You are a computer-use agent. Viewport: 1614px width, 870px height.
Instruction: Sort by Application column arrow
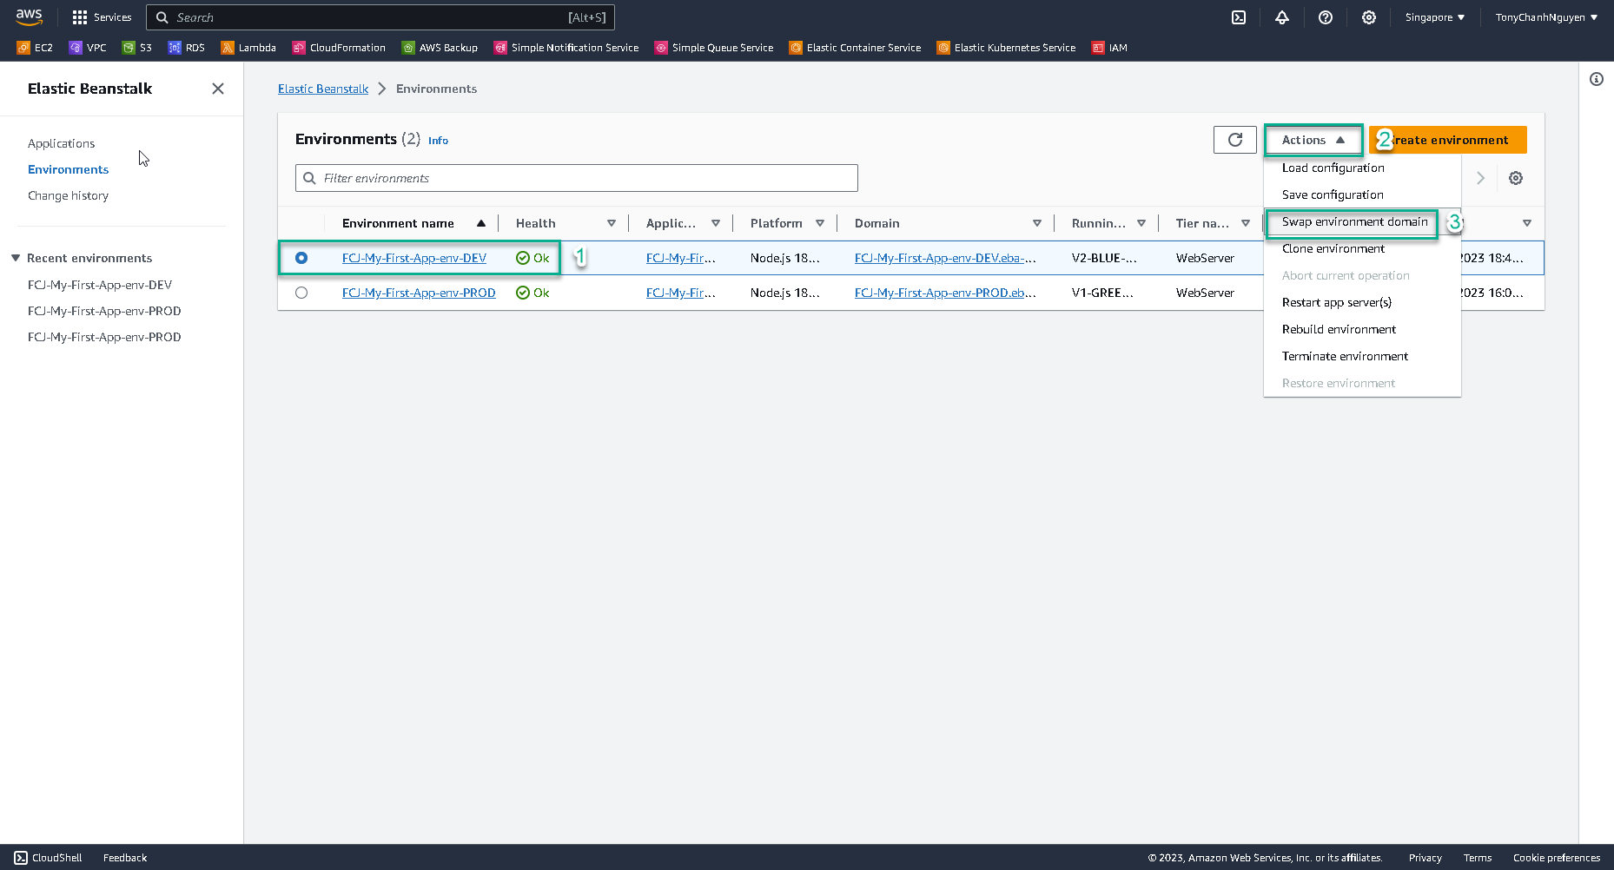(716, 223)
